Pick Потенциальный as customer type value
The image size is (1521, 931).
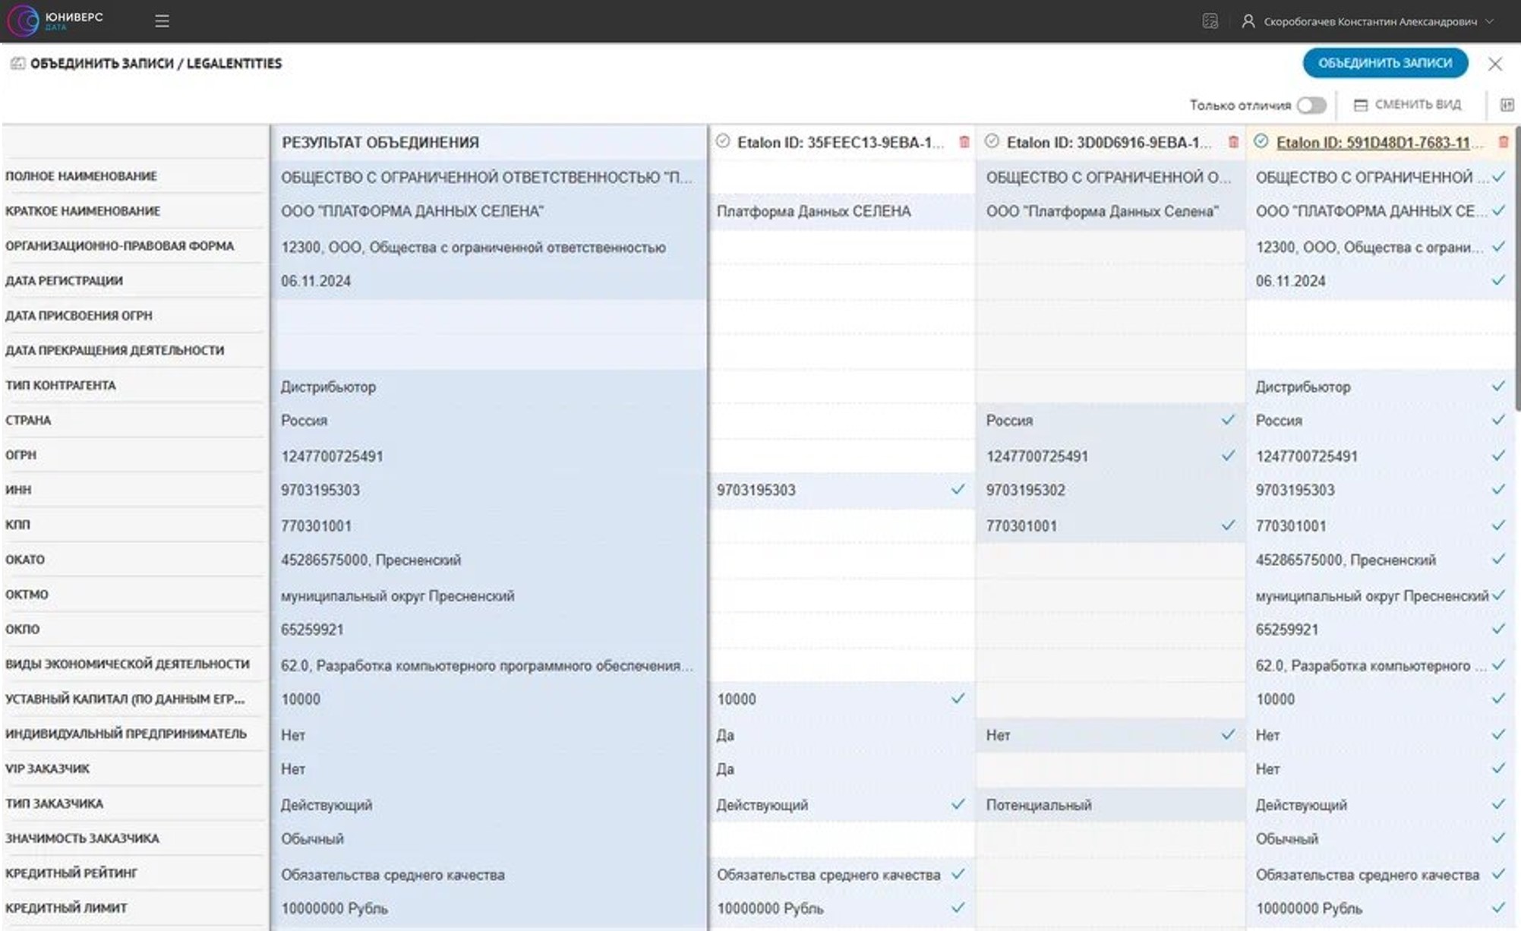click(x=1038, y=805)
